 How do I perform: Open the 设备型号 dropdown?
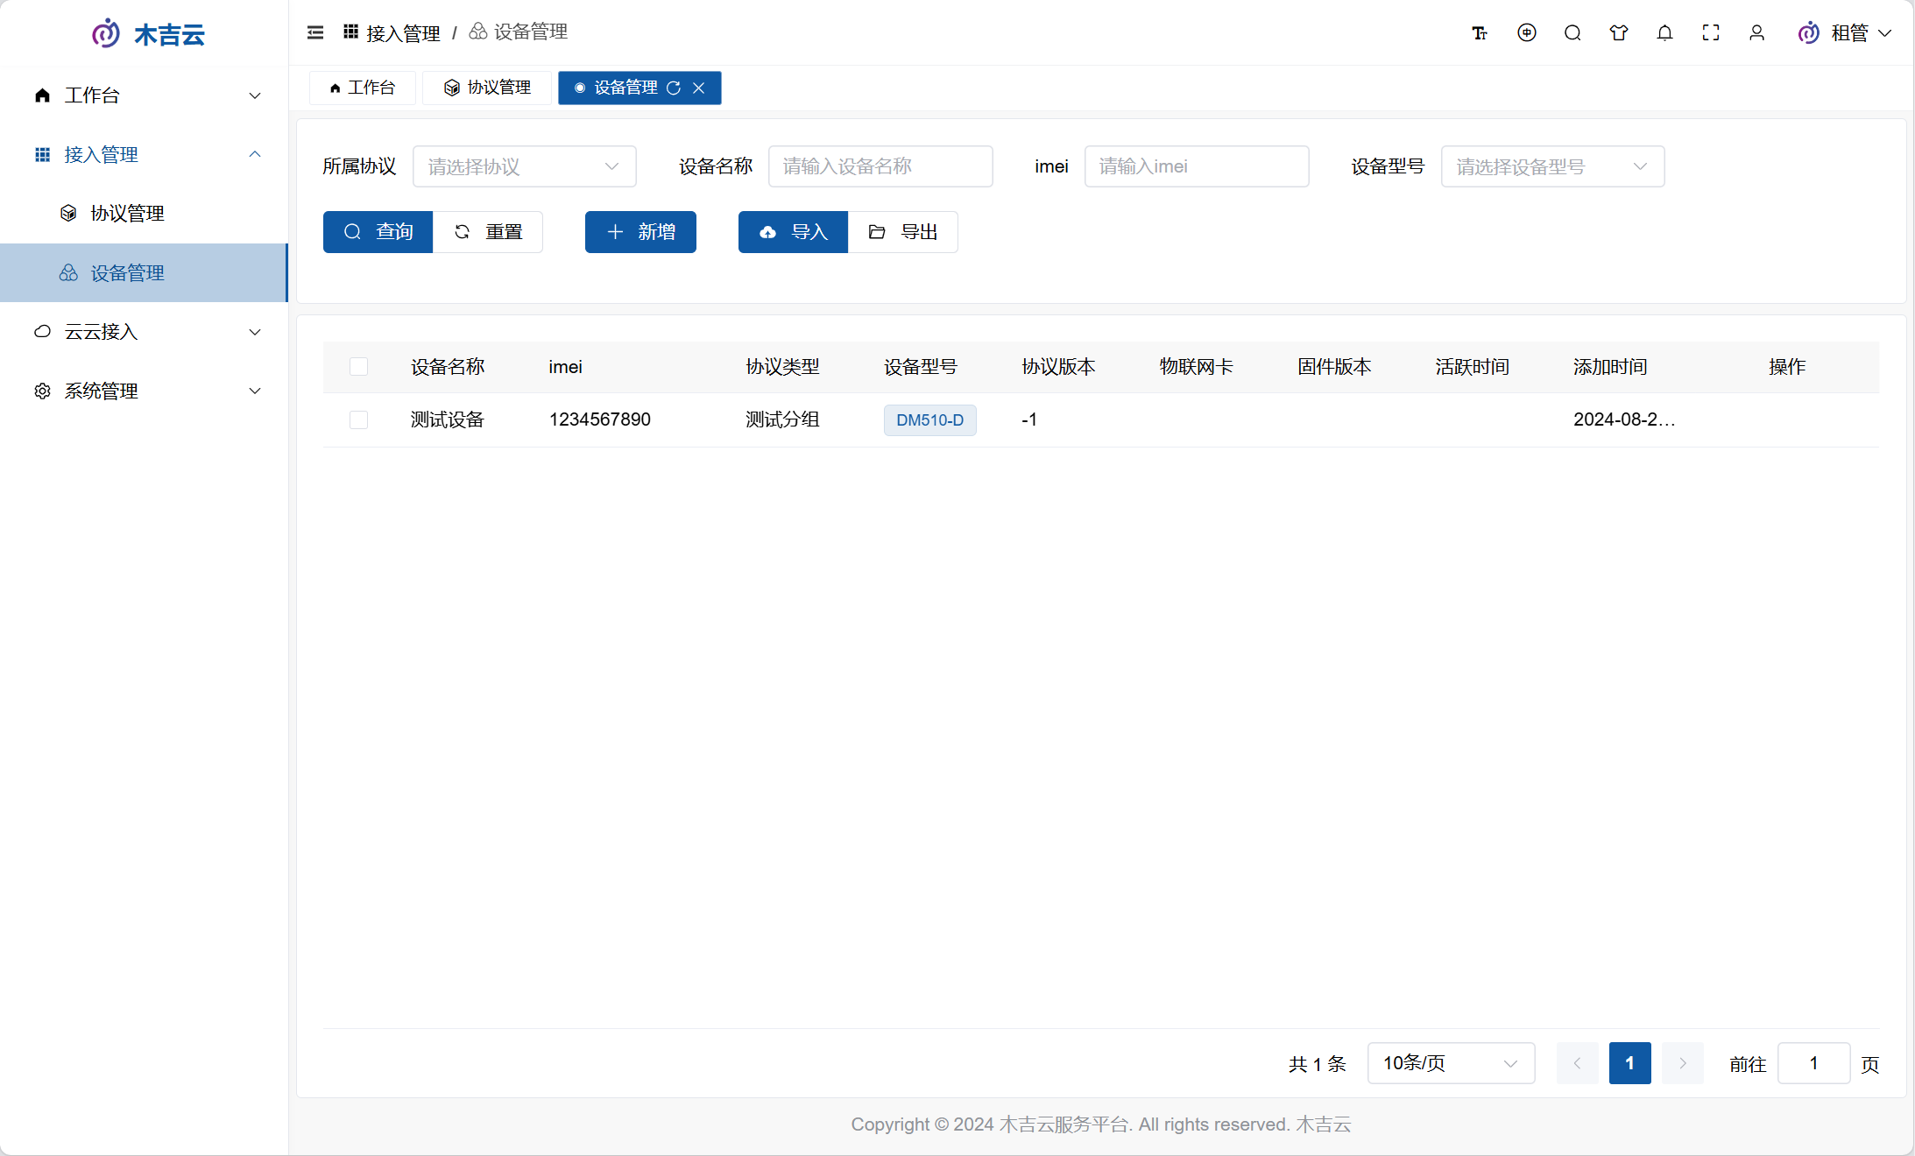[x=1552, y=166]
